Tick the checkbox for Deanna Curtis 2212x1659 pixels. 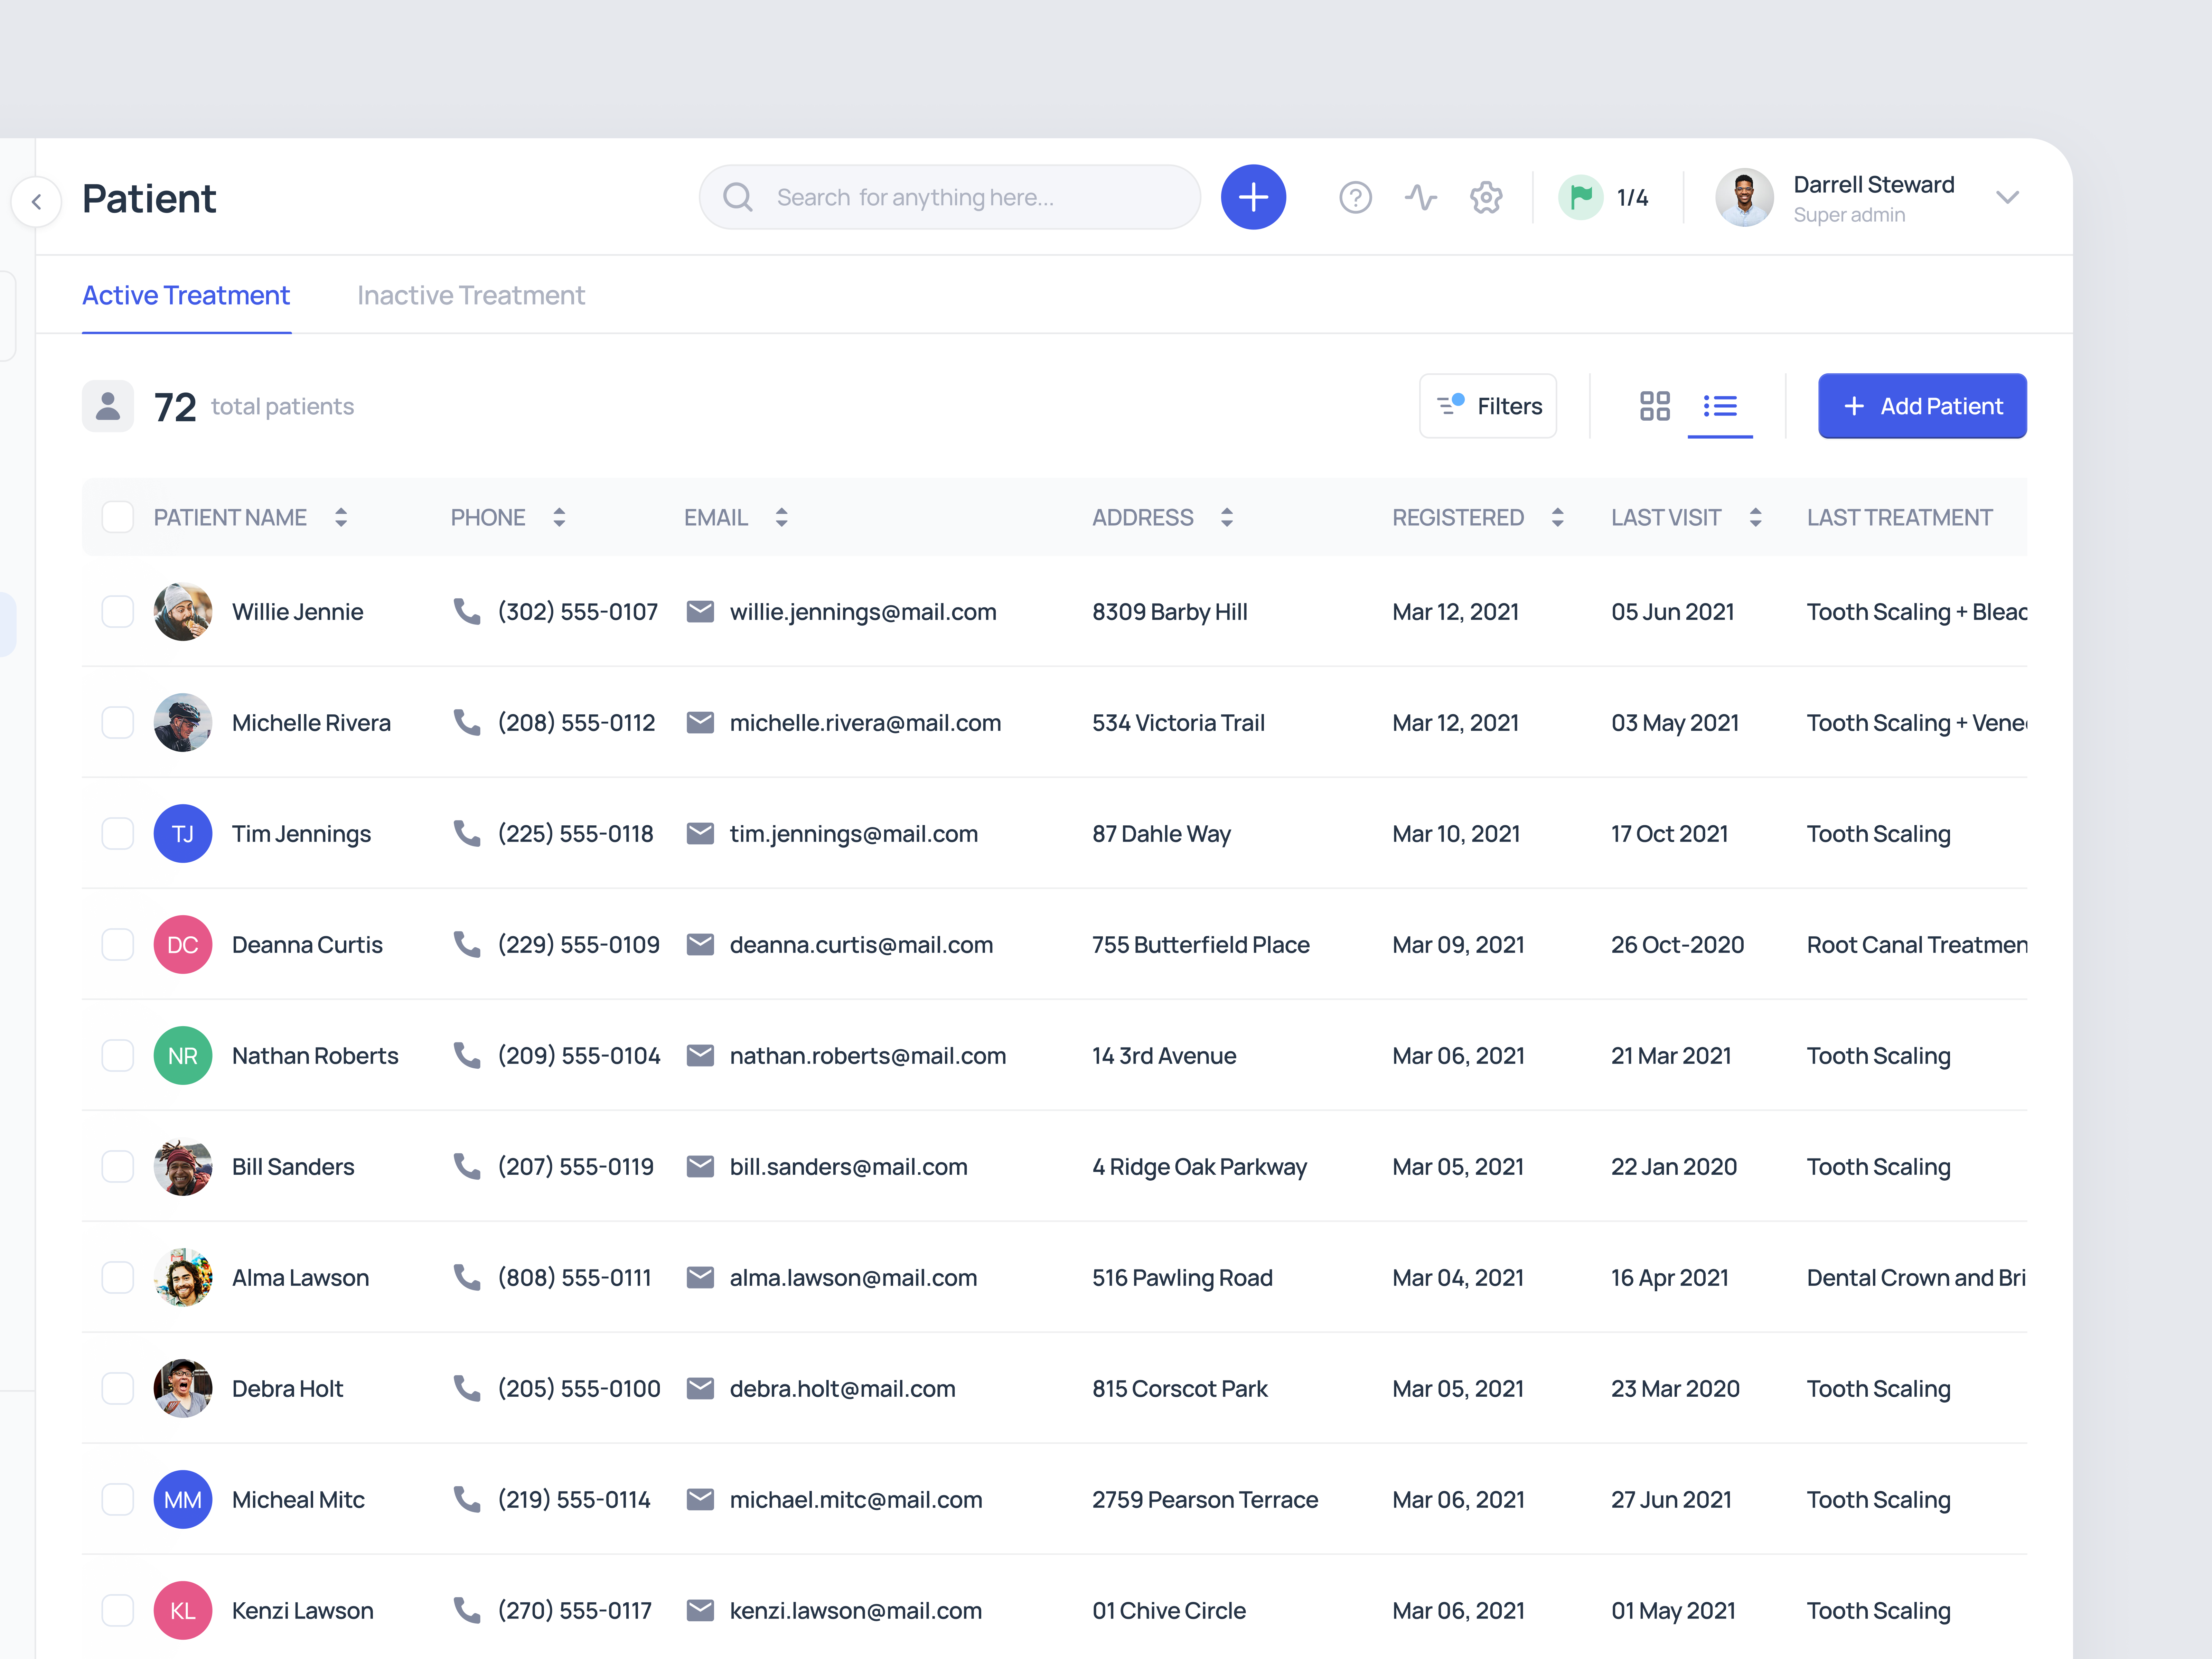(x=118, y=945)
